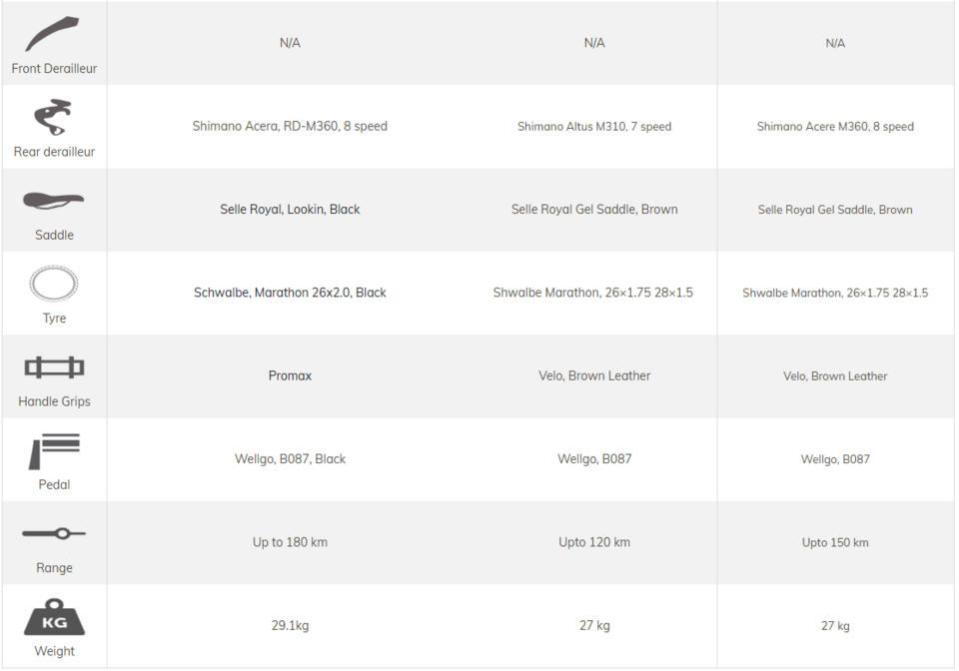Viewport: 959px width, 671px height.
Task: Click the Up to 180 km value
Action: pyautogui.click(x=290, y=542)
